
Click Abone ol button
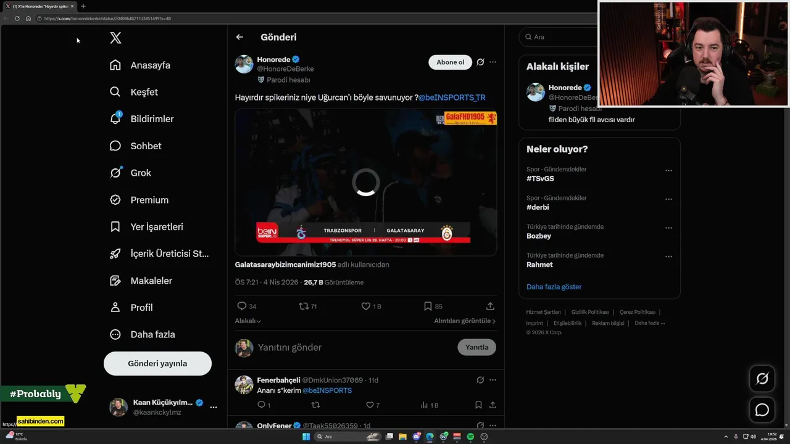(x=450, y=62)
